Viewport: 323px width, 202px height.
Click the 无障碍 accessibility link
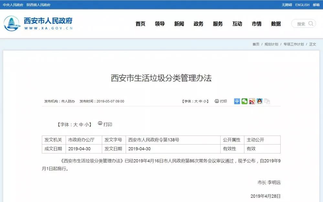point(287,5)
